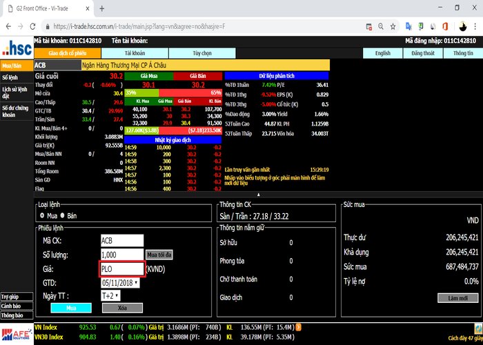Click Mua tối đa button

click(x=159, y=255)
